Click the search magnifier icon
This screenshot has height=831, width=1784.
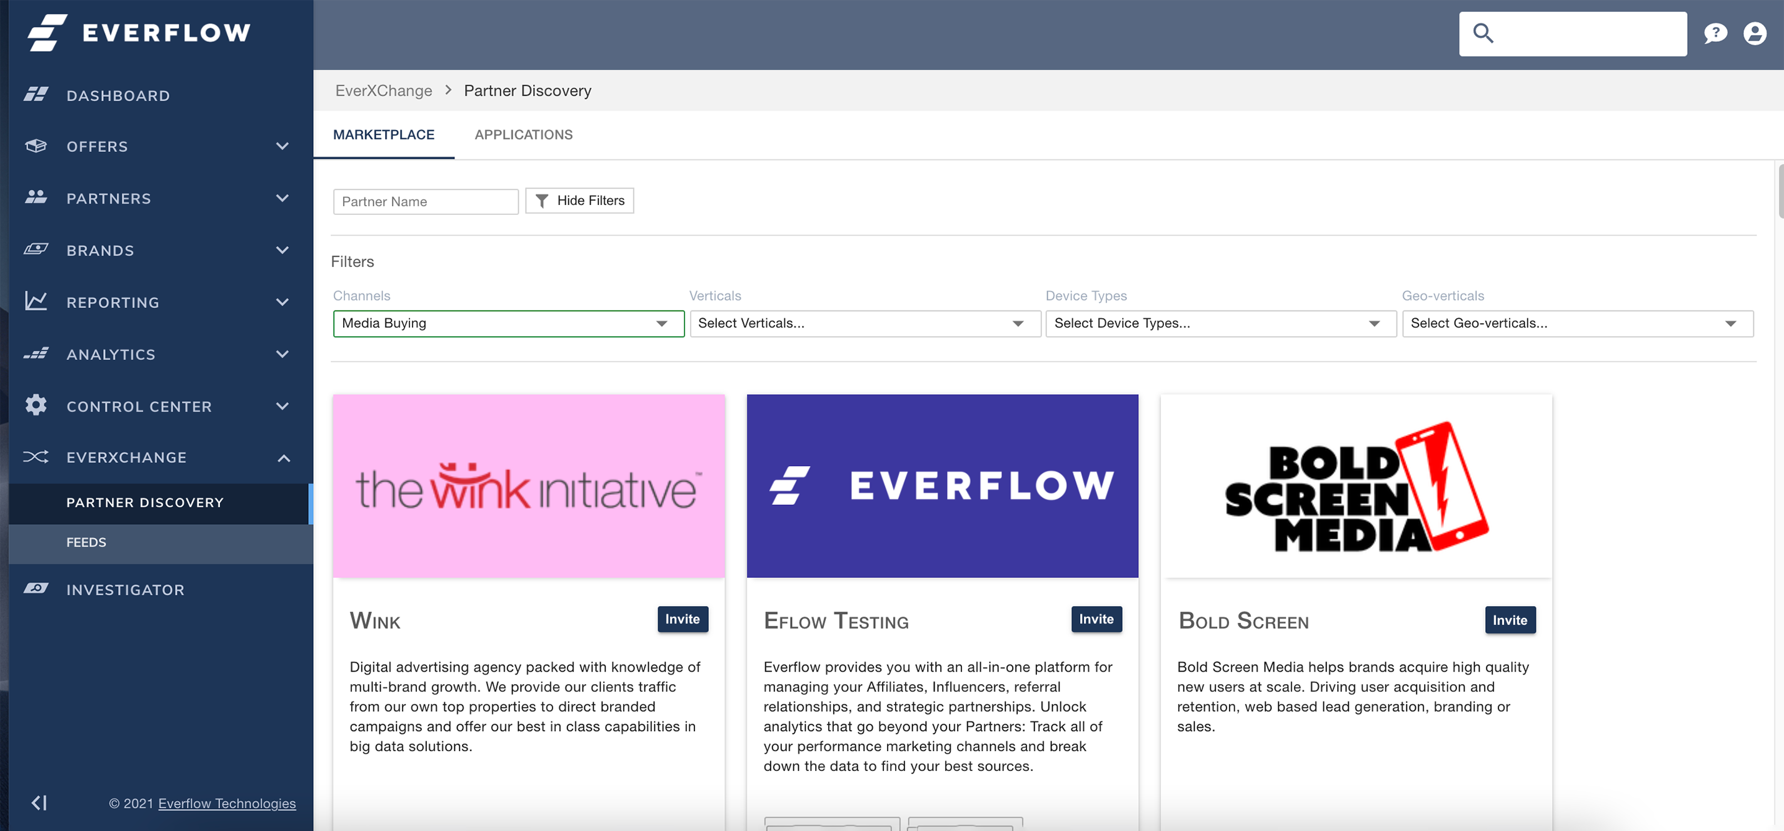pos(1483,33)
